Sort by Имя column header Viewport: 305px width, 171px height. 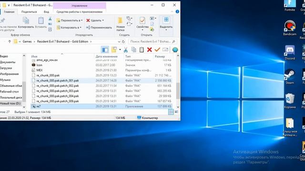(34, 57)
